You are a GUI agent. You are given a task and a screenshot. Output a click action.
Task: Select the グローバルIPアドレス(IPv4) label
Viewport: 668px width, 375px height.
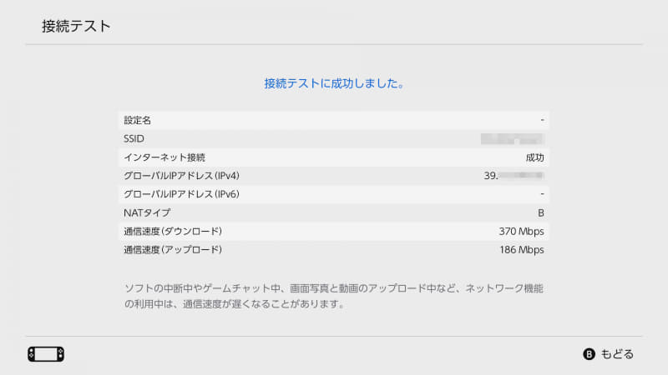pos(181,176)
